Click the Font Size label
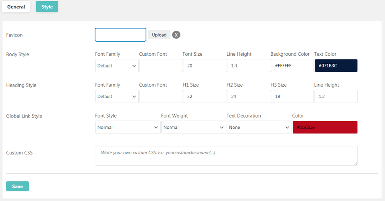Image resolution: width=385 pixels, height=201 pixels. (x=192, y=54)
